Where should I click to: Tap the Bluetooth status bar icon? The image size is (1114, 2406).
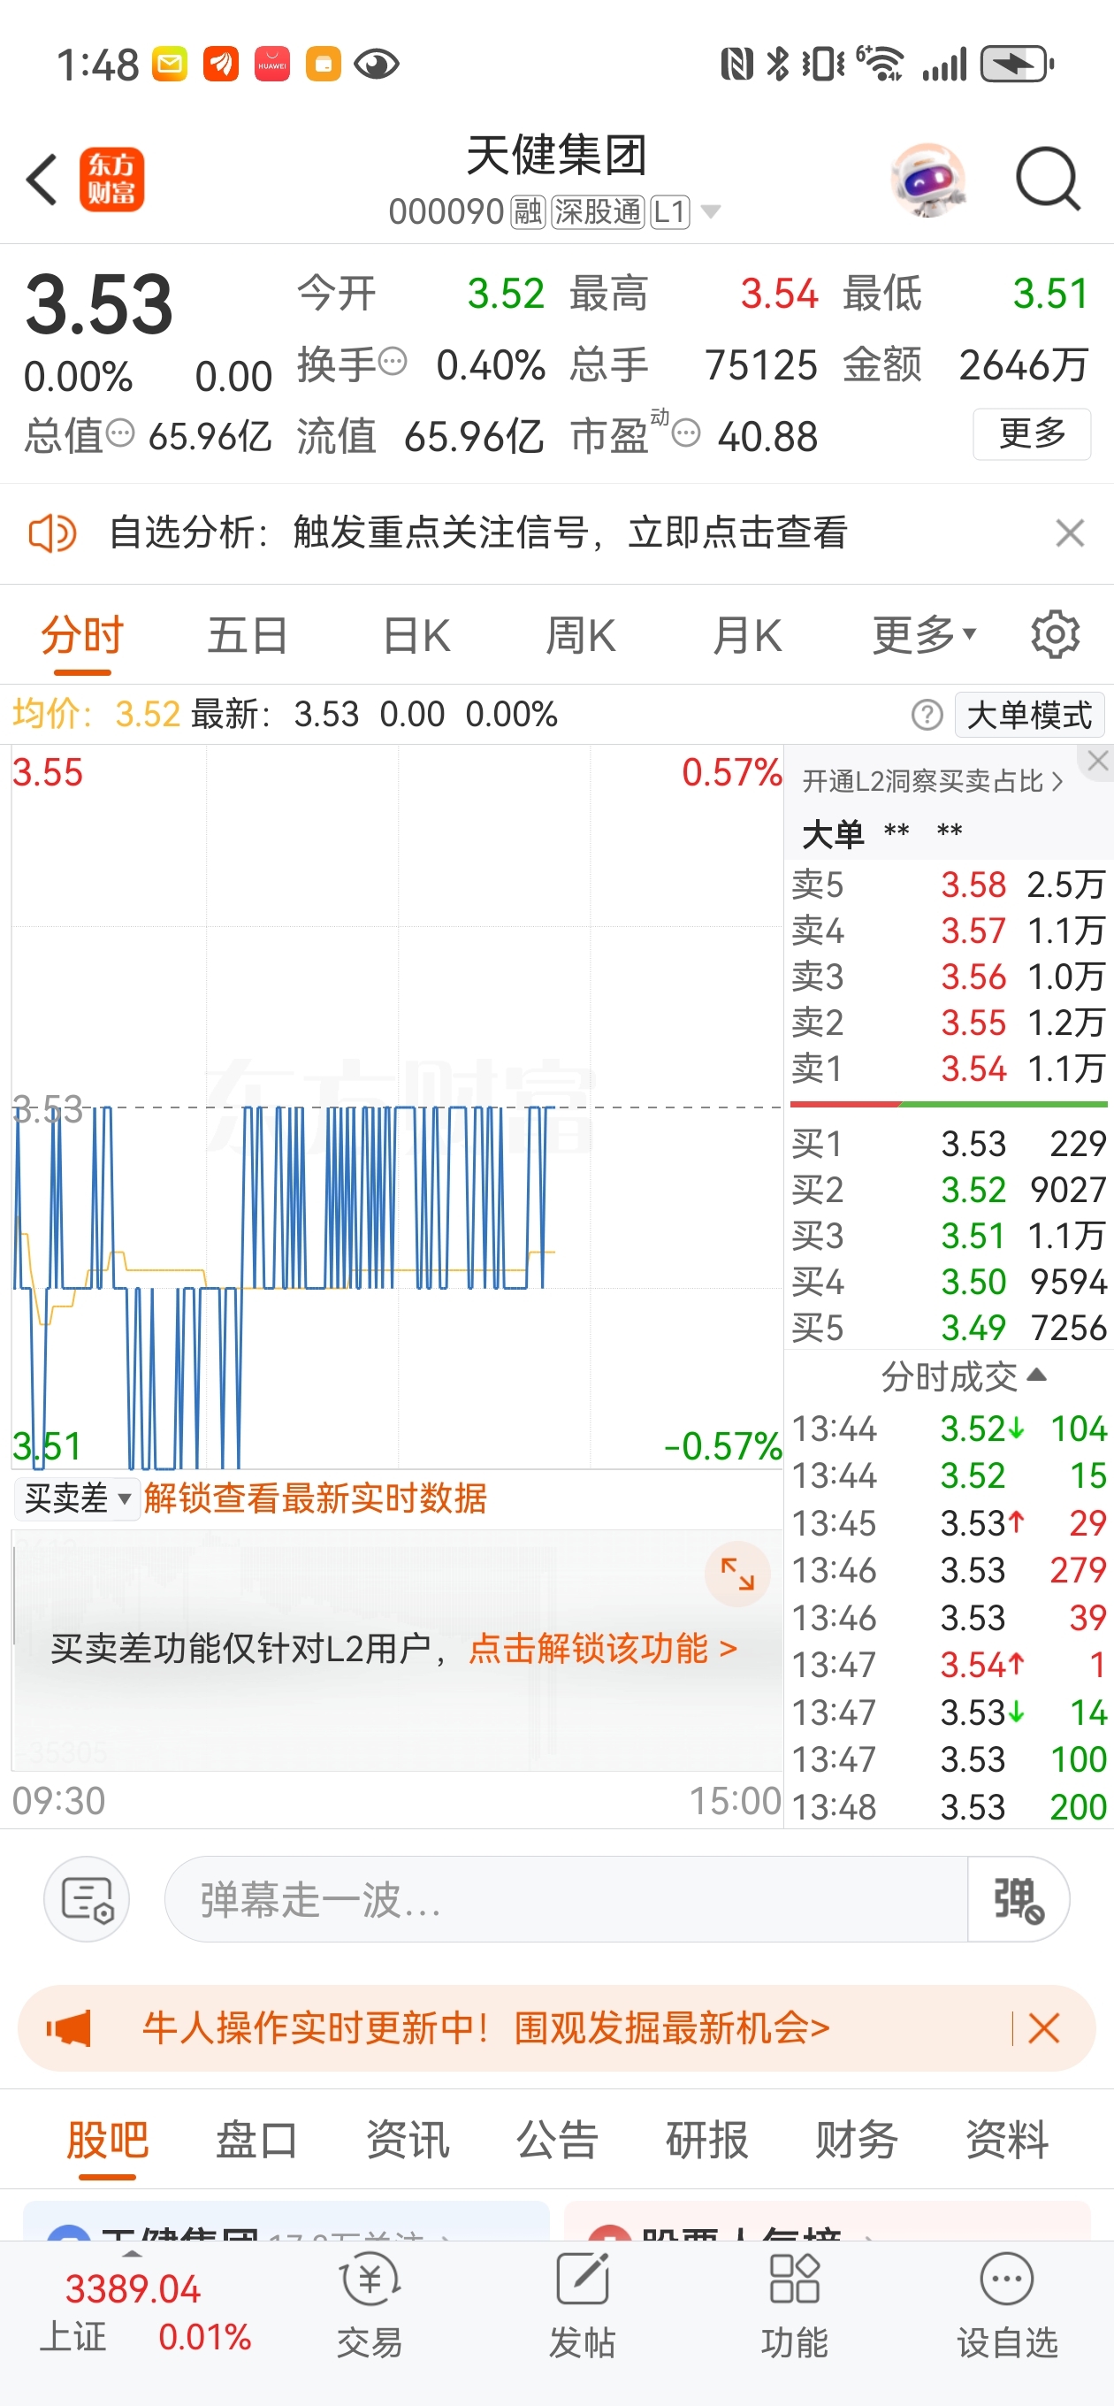coord(778,64)
